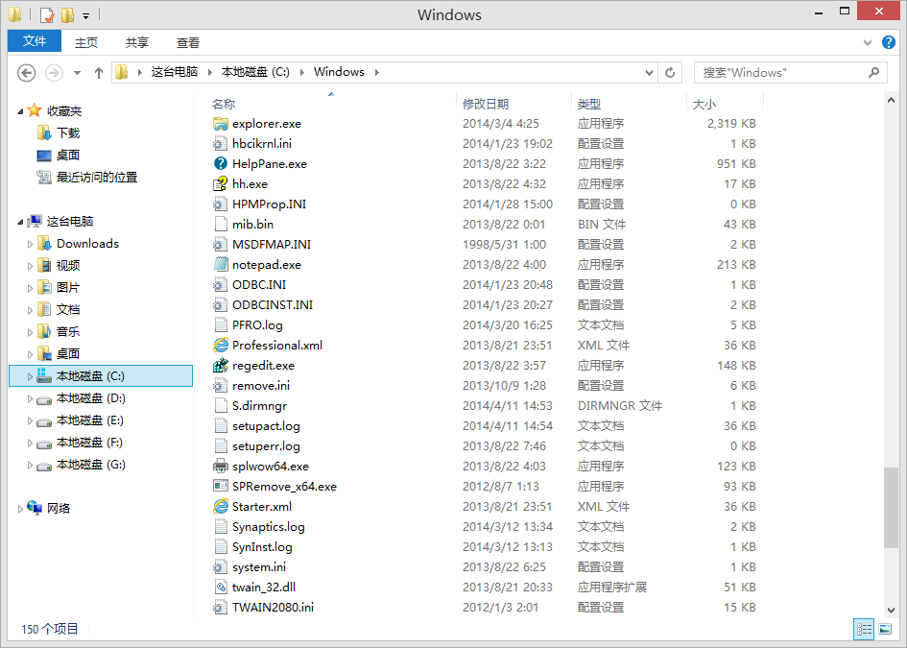The image size is (907, 648).
Task: Select the file named ODBCINST.INI
Action: click(273, 305)
